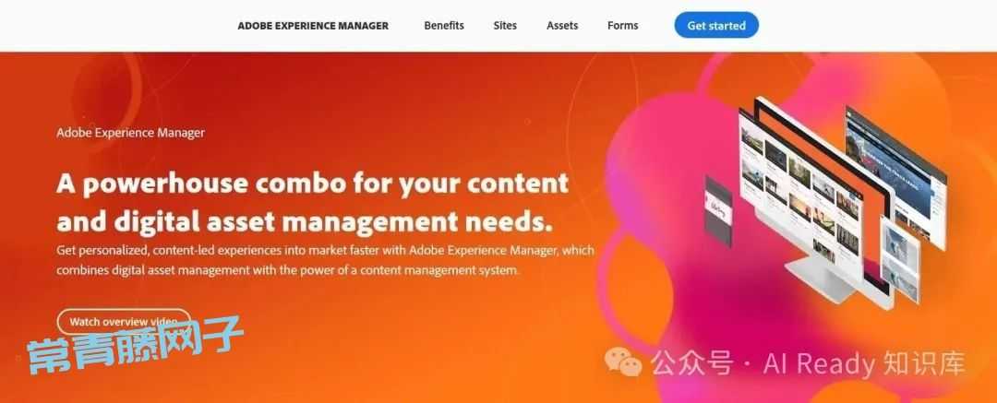Select the tablet mockup at lower right
The image size is (997, 403).
tap(898, 259)
